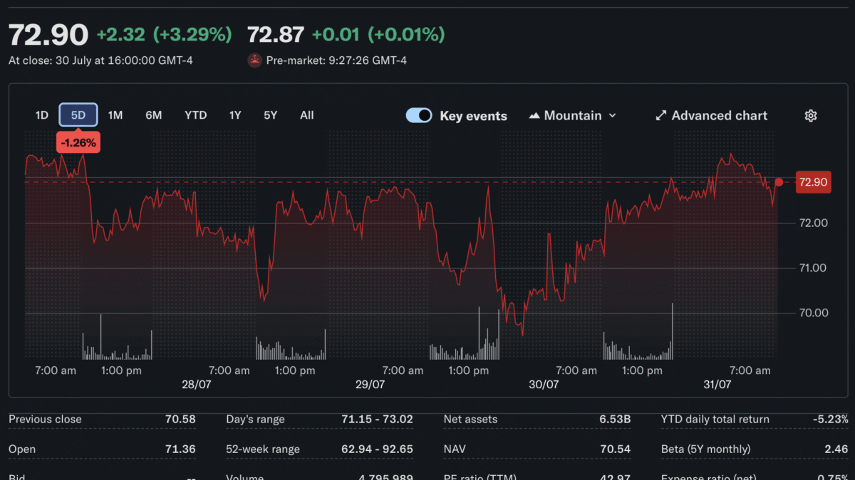Click the 72.87 pre-market price
Image resolution: width=855 pixels, height=480 pixels.
[x=276, y=34]
